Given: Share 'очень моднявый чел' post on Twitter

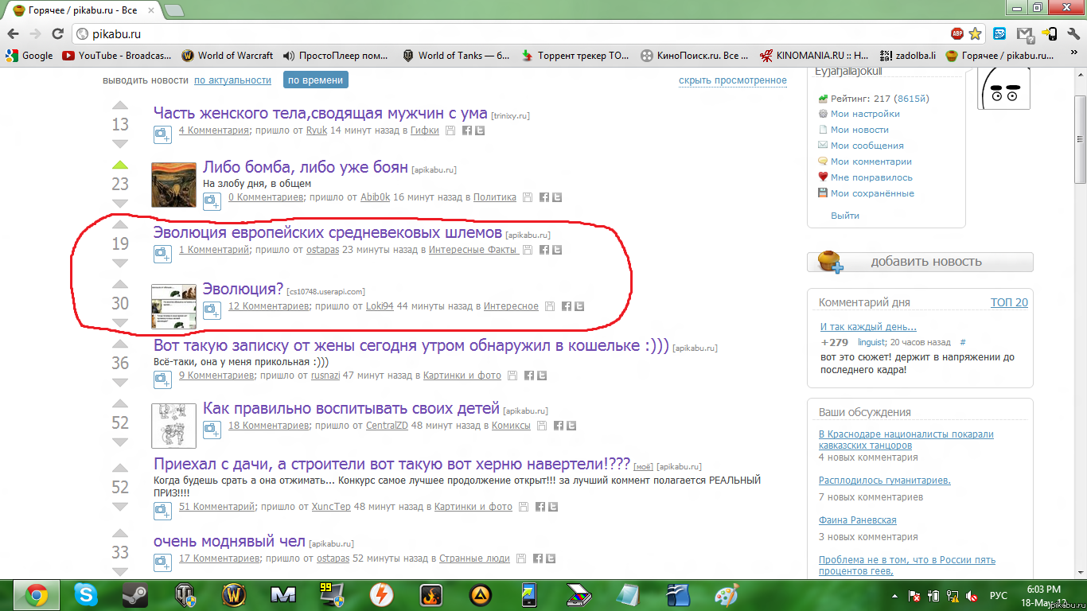Looking at the screenshot, I should (551, 558).
